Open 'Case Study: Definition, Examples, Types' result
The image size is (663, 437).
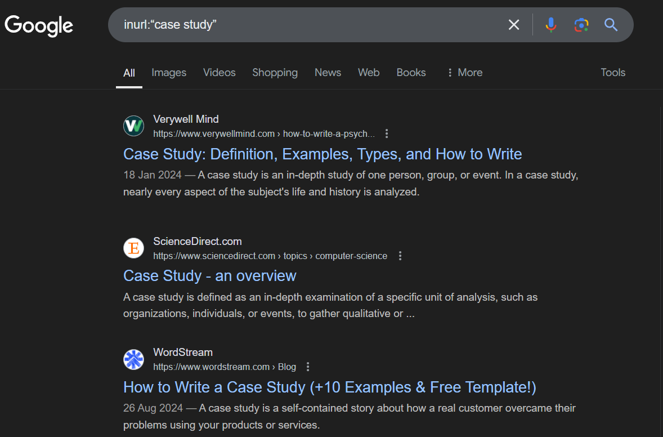(322, 154)
